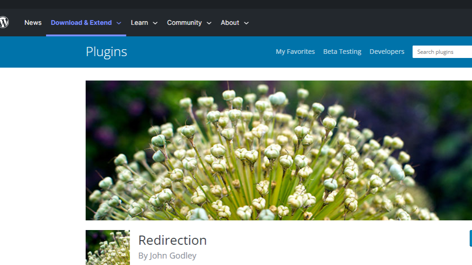Image resolution: width=472 pixels, height=265 pixels.
Task: Open the Download & Extend menu
Action: click(81, 23)
